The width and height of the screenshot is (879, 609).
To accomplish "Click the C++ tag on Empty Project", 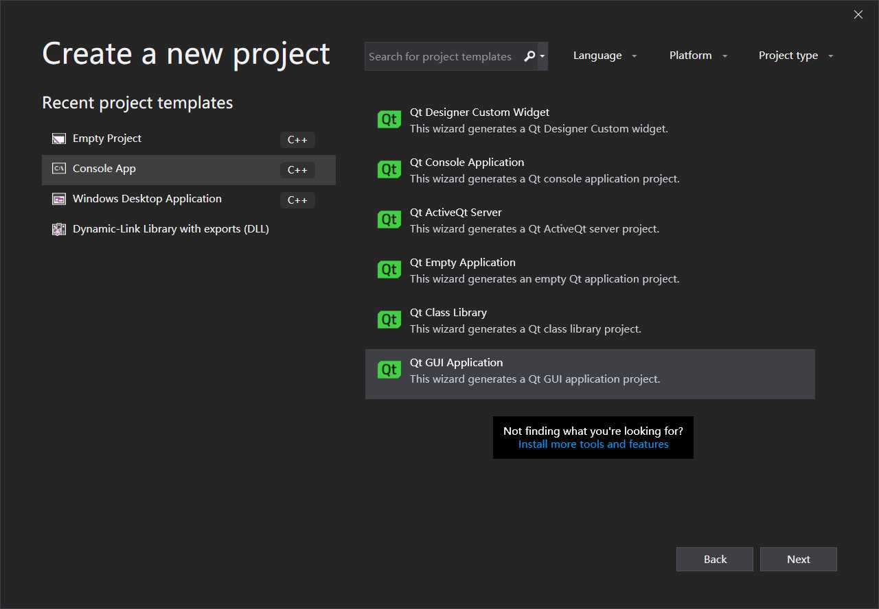I will [297, 140].
